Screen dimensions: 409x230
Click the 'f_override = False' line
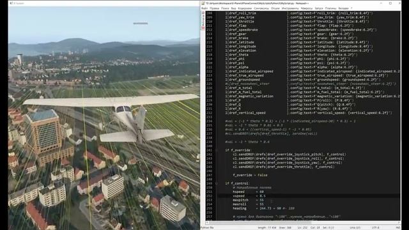click(250, 175)
